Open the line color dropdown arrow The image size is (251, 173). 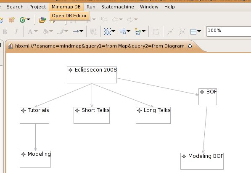66,31
